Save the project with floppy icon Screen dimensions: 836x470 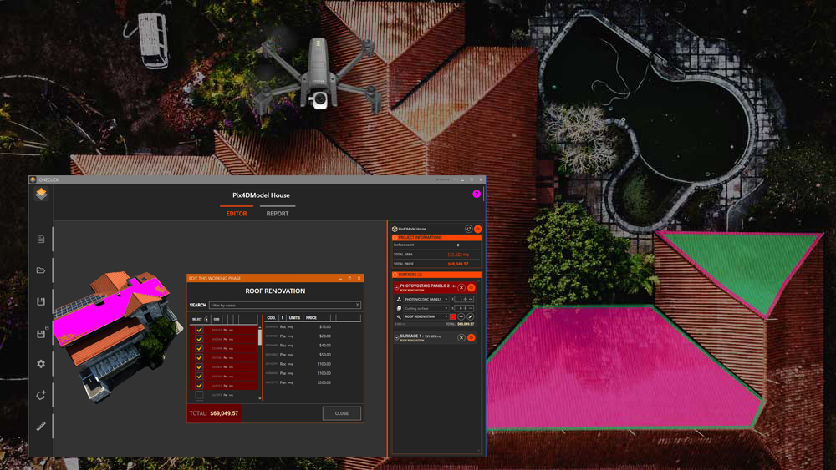pos(41,301)
